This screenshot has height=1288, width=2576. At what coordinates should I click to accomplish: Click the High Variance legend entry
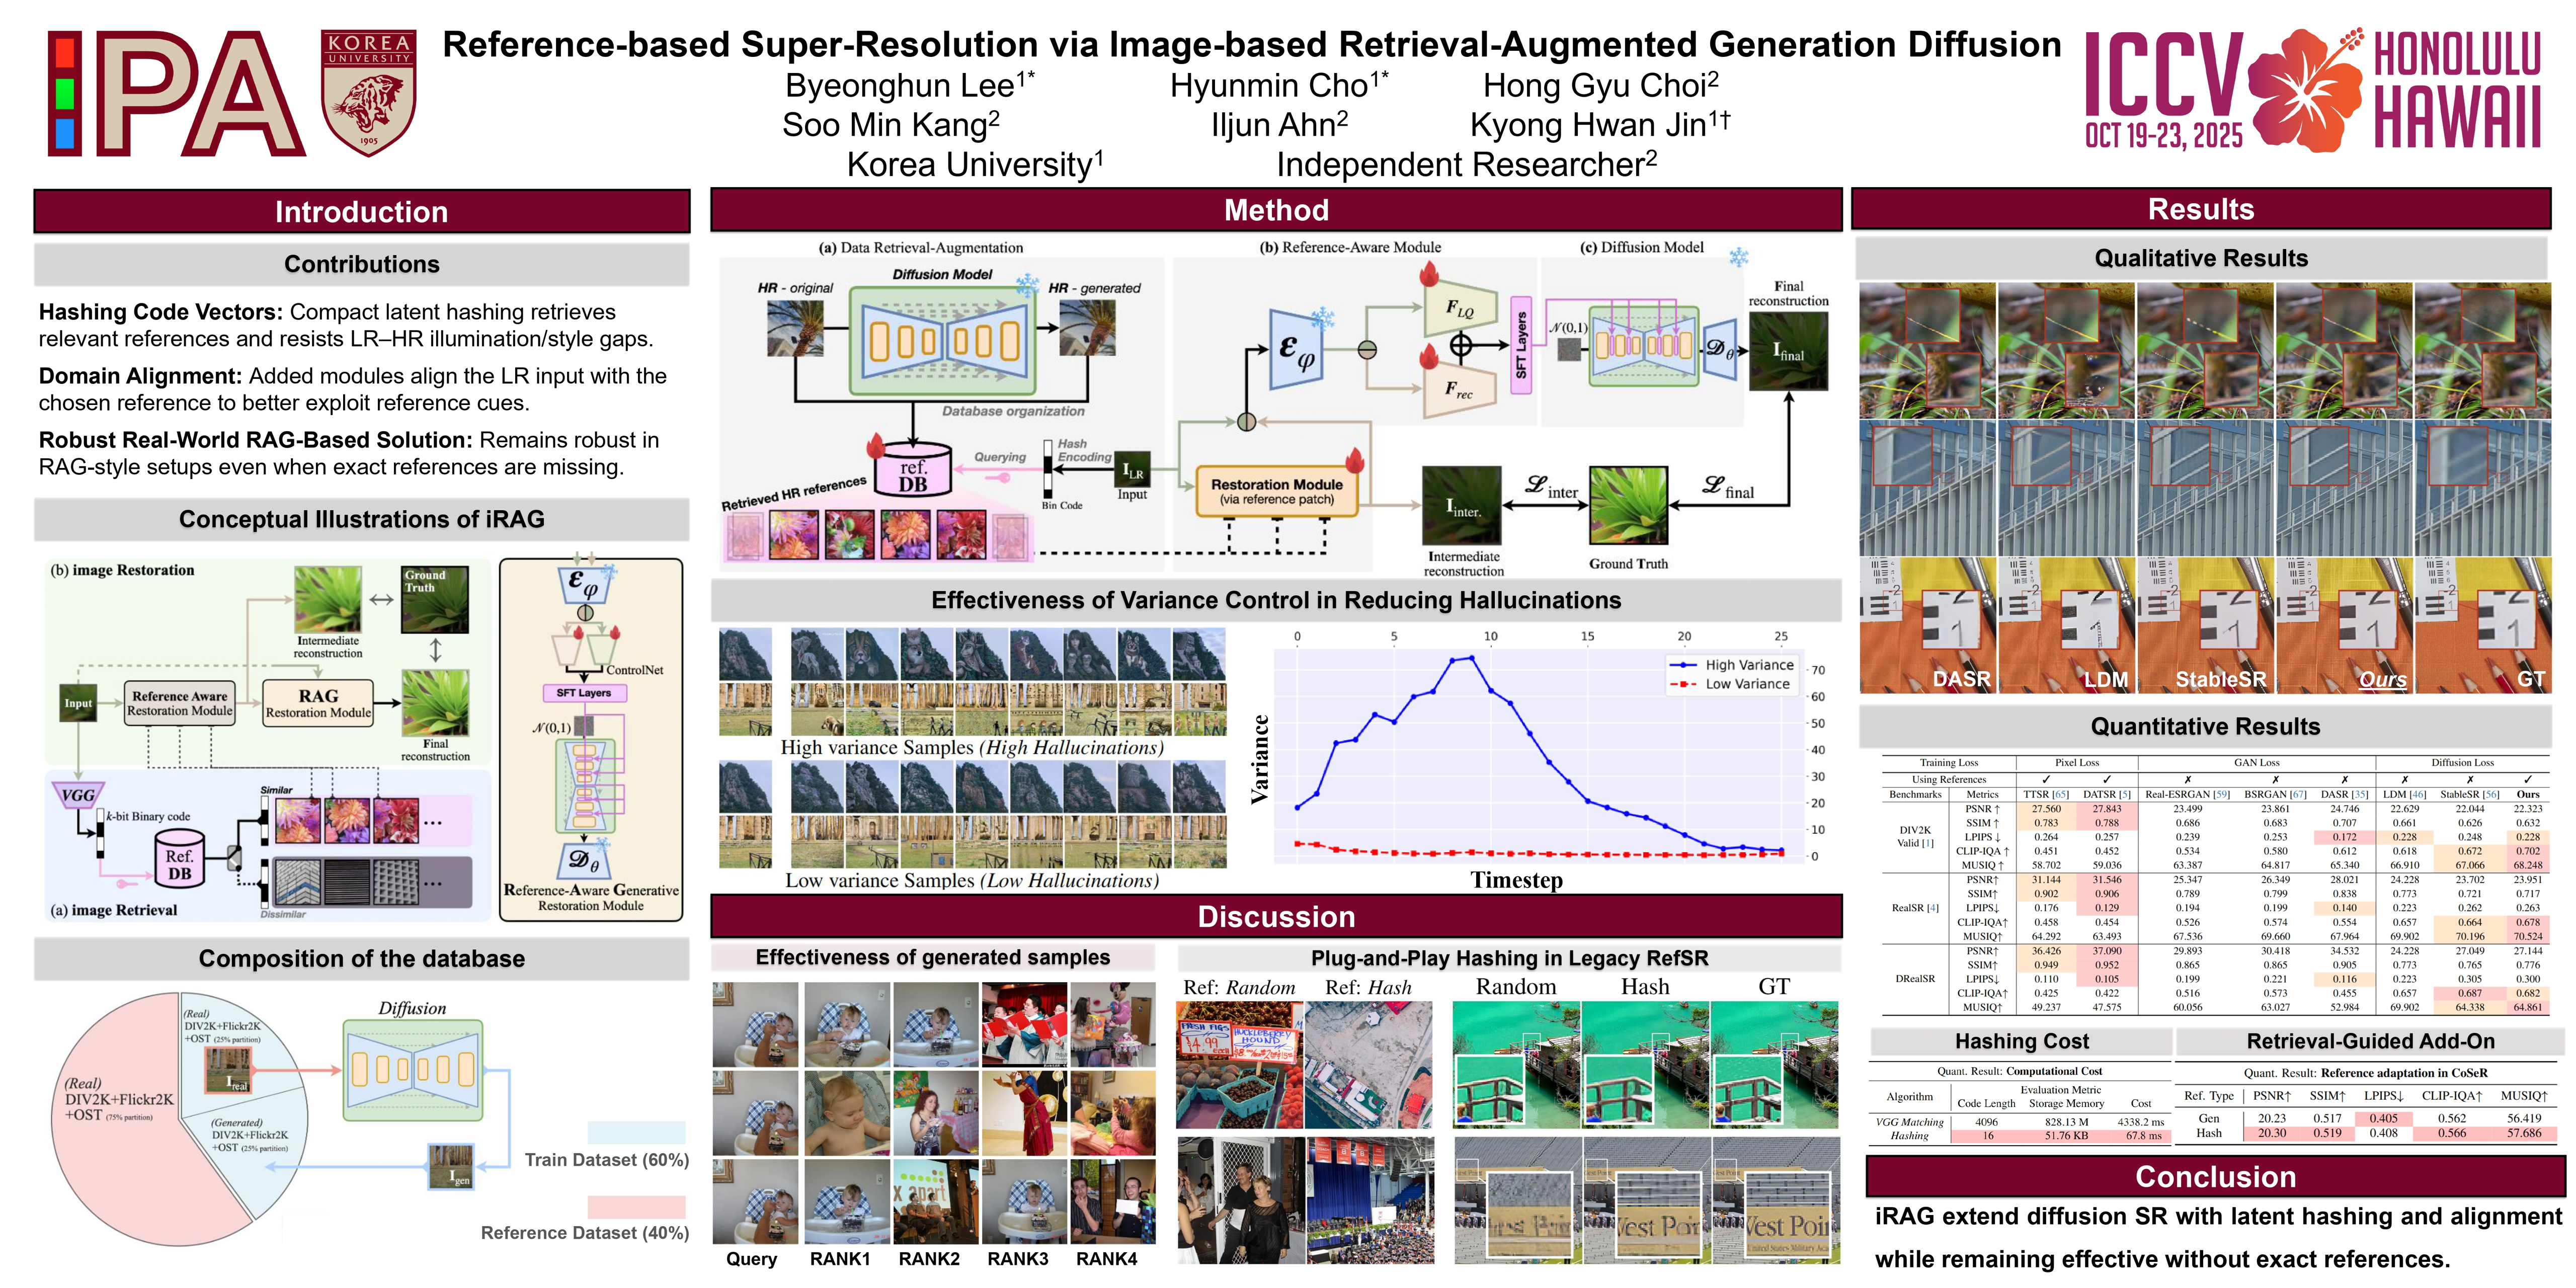coord(1748,665)
